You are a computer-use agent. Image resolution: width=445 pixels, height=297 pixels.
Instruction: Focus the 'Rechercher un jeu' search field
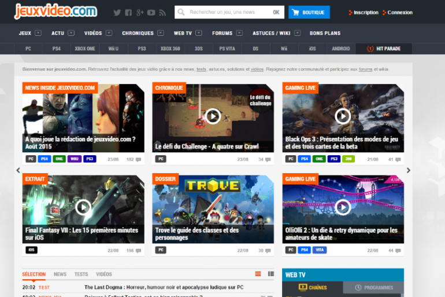228,12
